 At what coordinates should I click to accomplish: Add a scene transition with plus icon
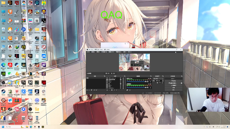tap(157, 83)
